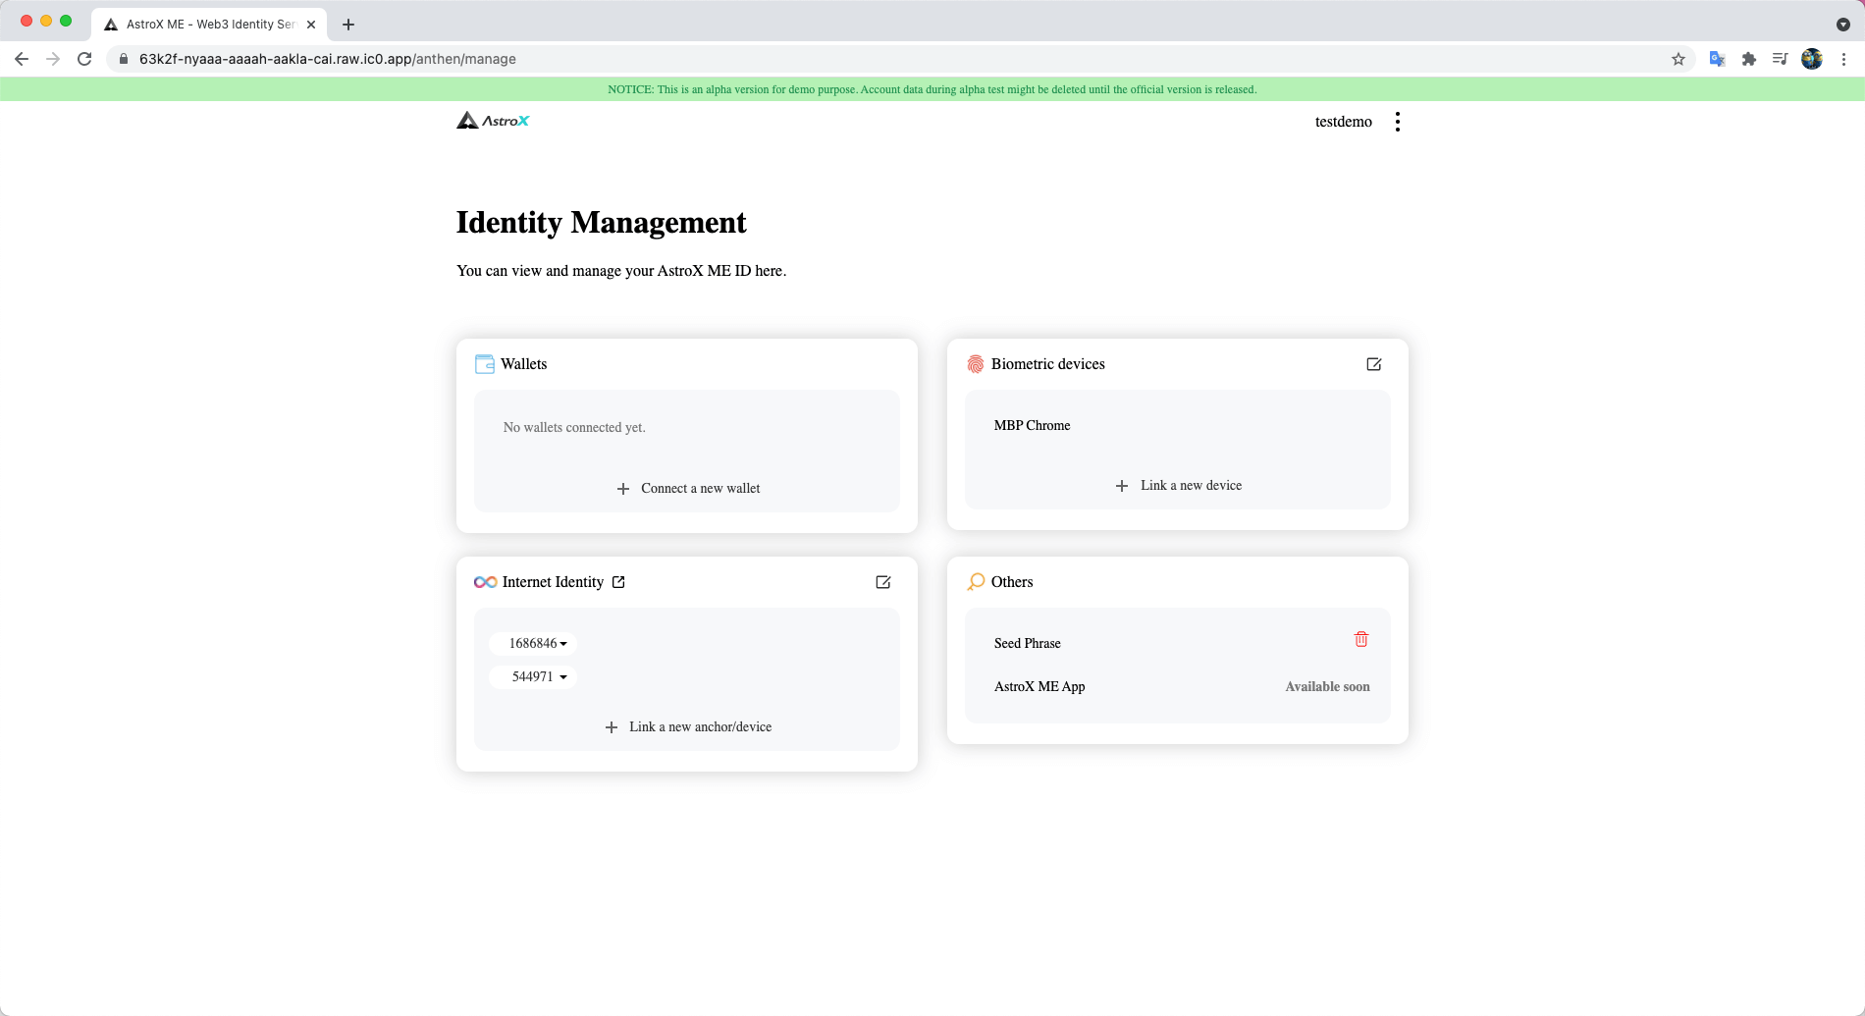Open the Google Translate extension

pyautogui.click(x=1717, y=59)
